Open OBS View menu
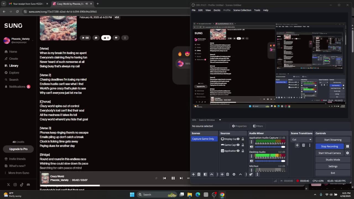 (x=208, y=10)
